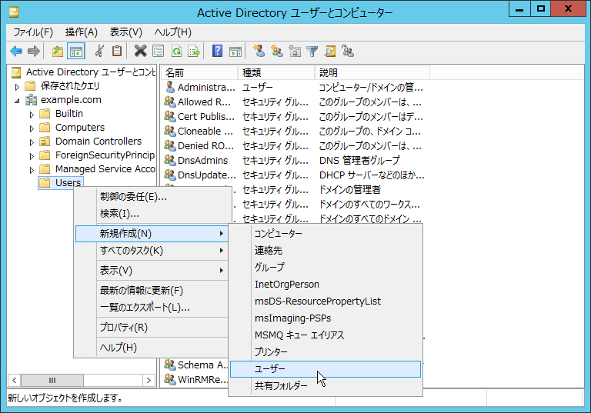
Task: Expand the Builtin container
Action: tap(32, 115)
